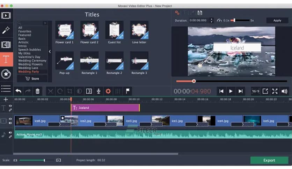Select the Iceland title clip on timeline

click(105, 108)
